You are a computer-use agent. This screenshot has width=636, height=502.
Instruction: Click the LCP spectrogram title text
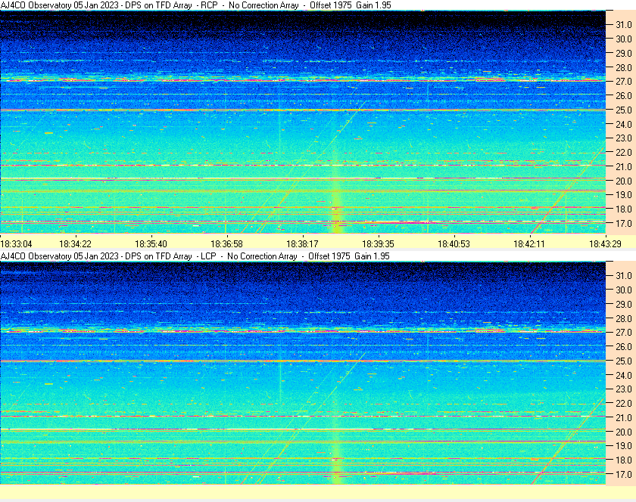coord(195,256)
